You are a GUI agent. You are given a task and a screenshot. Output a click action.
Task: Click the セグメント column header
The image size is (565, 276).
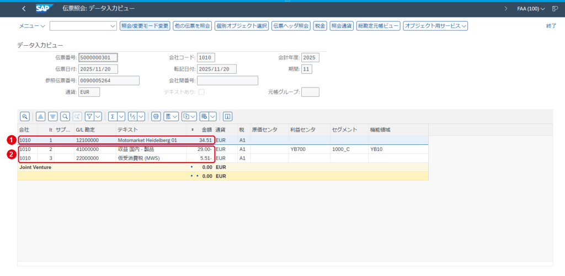pyautogui.click(x=349, y=129)
